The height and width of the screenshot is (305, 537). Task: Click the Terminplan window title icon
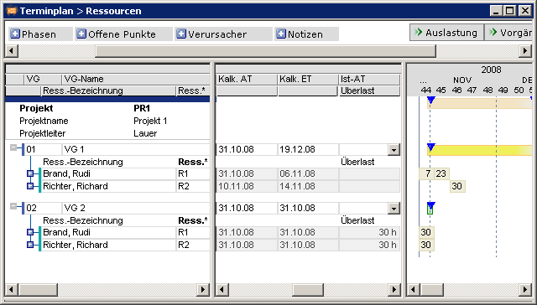click(x=12, y=11)
